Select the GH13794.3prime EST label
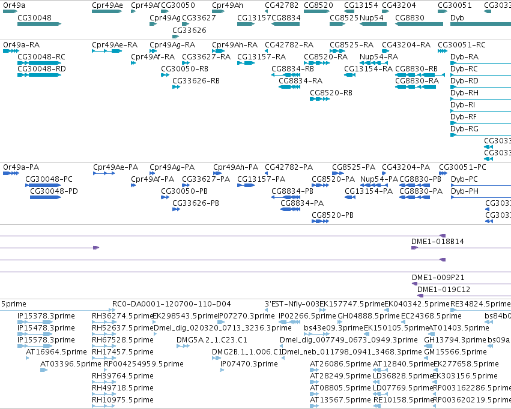The height and width of the screenshot is (409, 511). (x=455, y=340)
